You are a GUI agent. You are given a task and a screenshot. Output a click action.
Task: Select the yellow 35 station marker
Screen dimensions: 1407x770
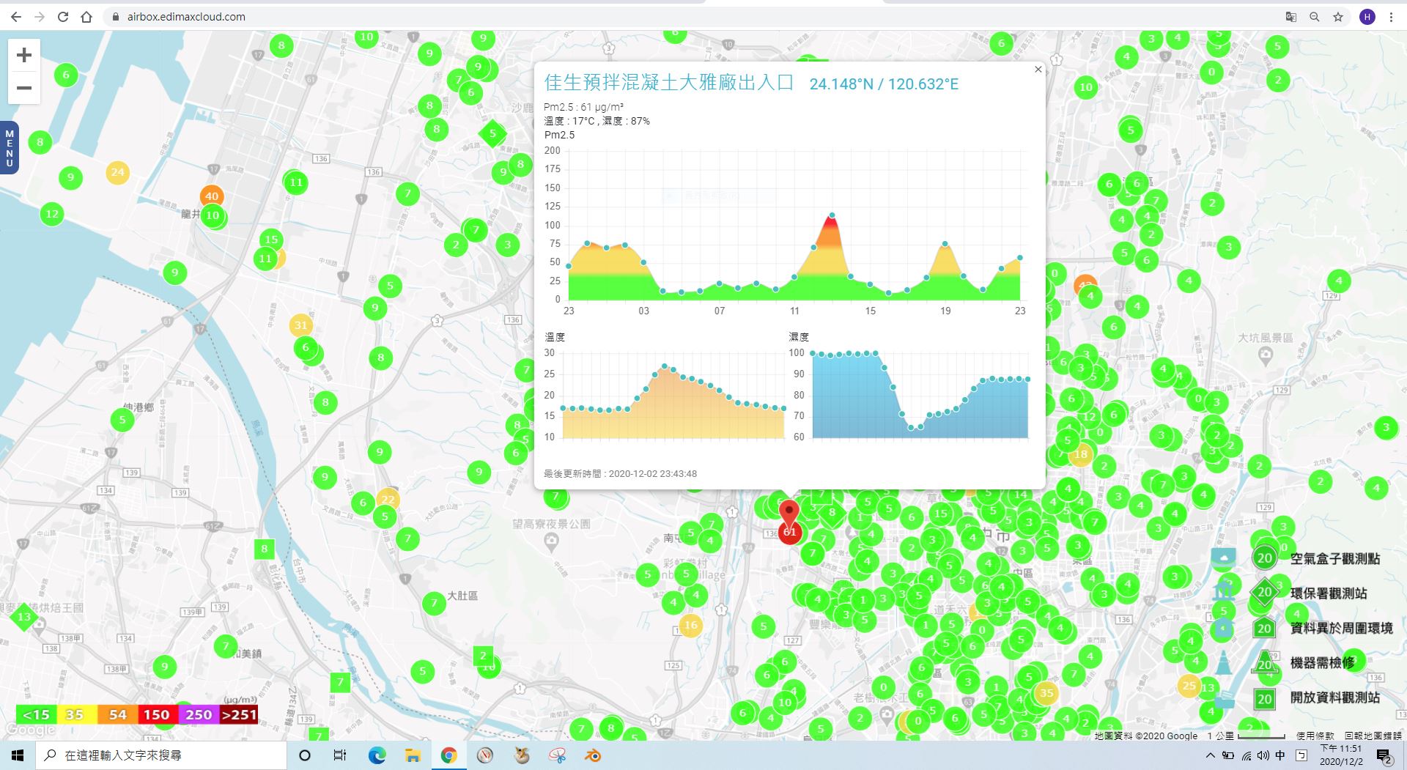tap(1046, 693)
